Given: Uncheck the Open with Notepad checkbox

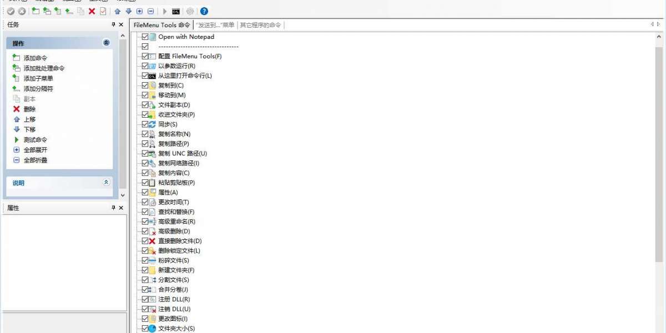Looking at the screenshot, I should [x=145, y=37].
